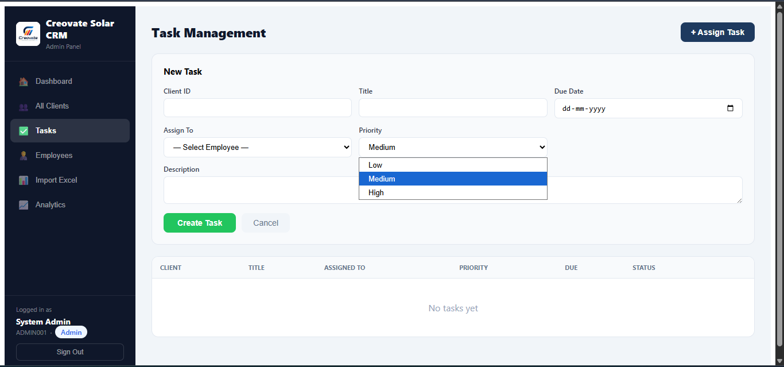The height and width of the screenshot is (367, 784).
Task: Click the green Create Task button
Action: (200, 223)
